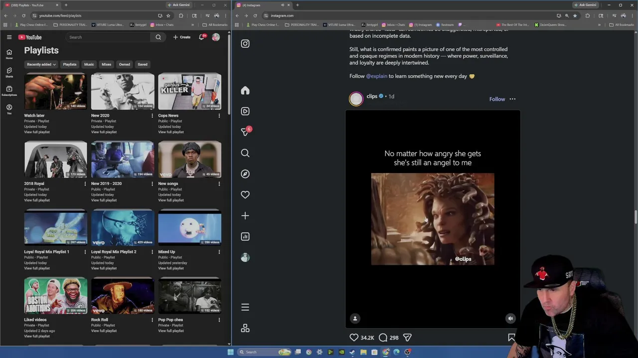Screen dimensions: 638x358
Task: Open YouTube notifications bell
Action: (x=202, y=37)
